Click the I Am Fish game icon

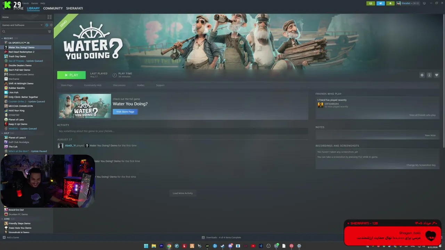point(6,92)
